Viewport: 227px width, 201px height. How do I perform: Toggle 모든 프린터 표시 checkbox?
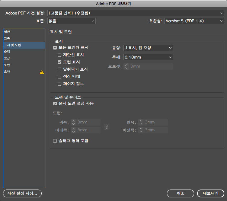(x=55, y=48)
